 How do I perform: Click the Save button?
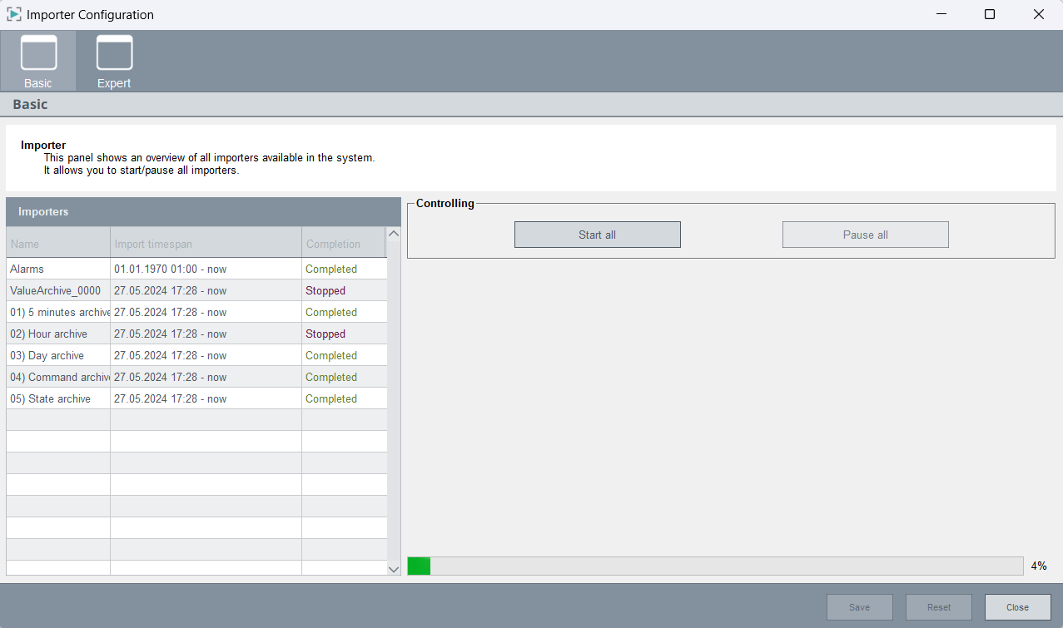[x=859, y=607]
